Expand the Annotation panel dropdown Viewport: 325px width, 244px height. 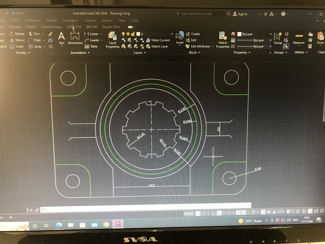[x=80, y=53]
